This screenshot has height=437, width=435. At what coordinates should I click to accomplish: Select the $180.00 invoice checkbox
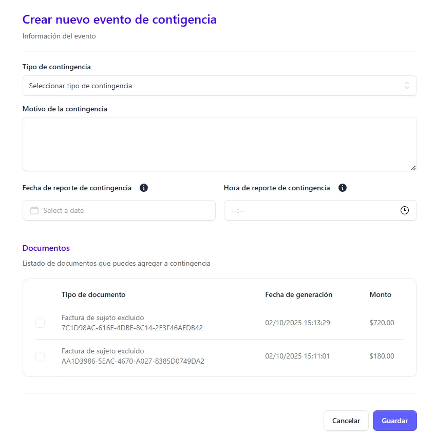[40, 356]
